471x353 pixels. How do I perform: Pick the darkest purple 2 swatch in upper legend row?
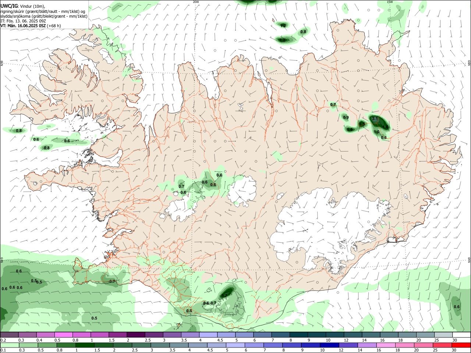(x=136, y=335)
